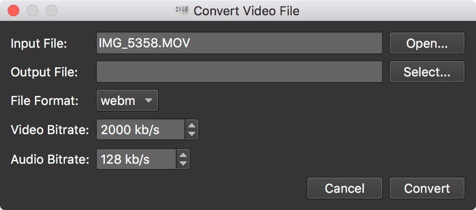Image resolution: width=476 pixels, height=210 pixels.
Task: Click the Video Bitrate label
Action: coord(50,130)
